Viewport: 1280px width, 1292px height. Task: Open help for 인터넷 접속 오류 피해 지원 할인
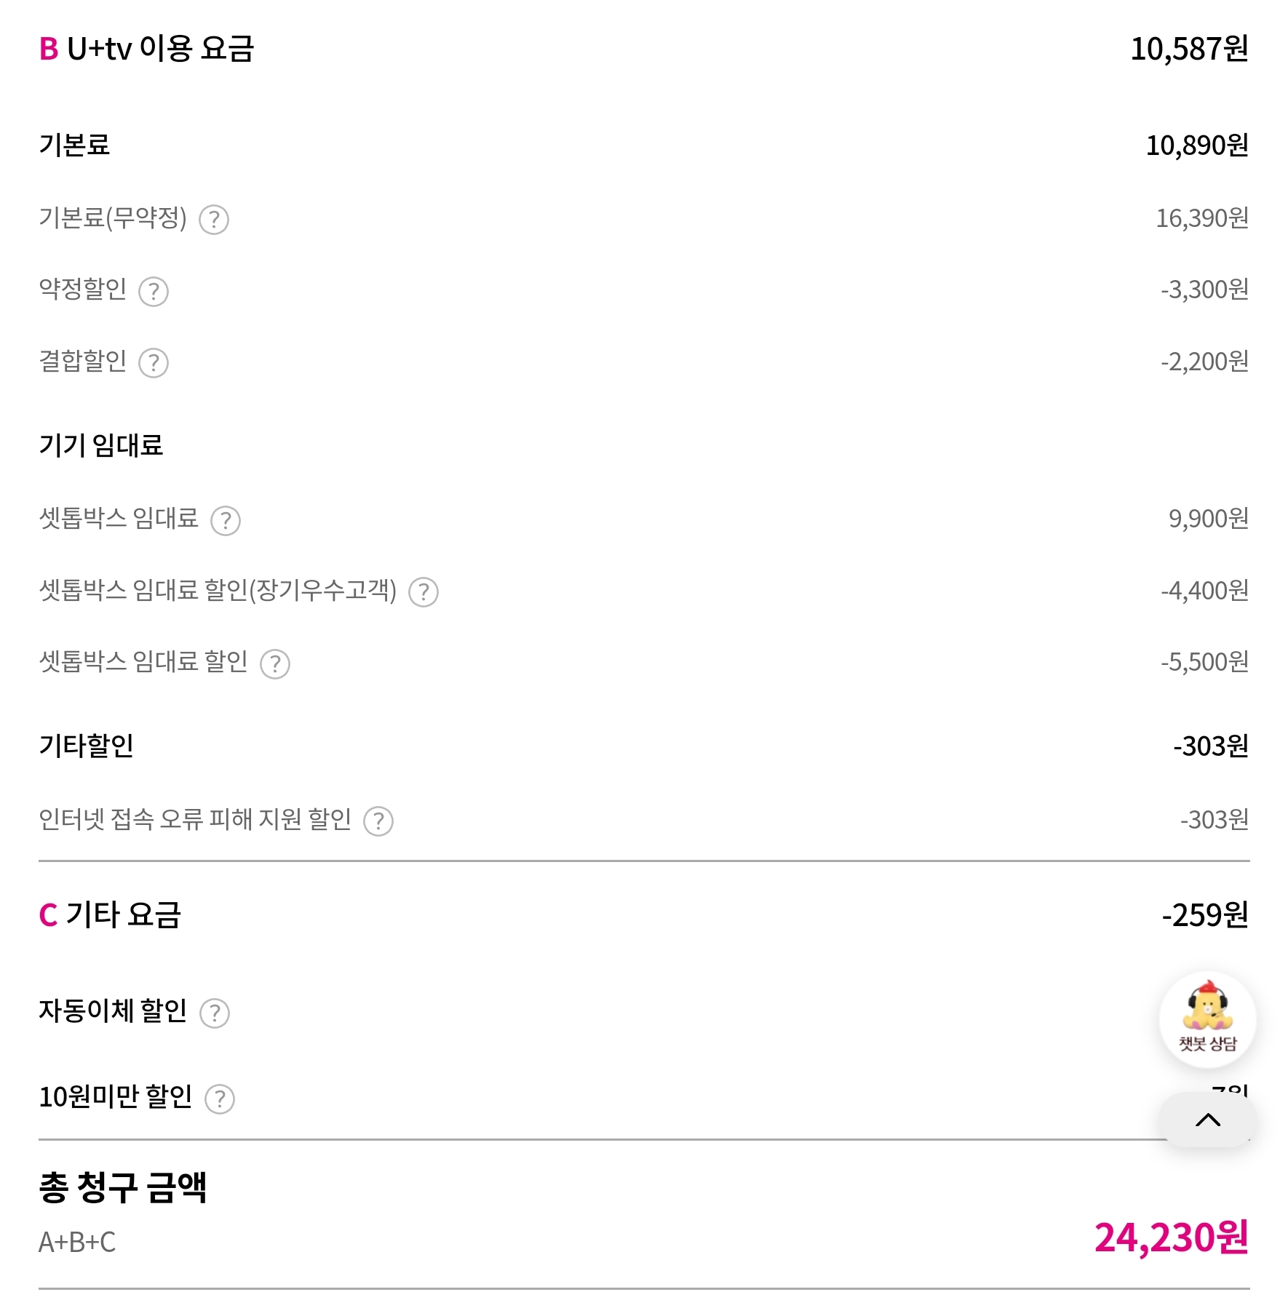[x=378, y=821]
